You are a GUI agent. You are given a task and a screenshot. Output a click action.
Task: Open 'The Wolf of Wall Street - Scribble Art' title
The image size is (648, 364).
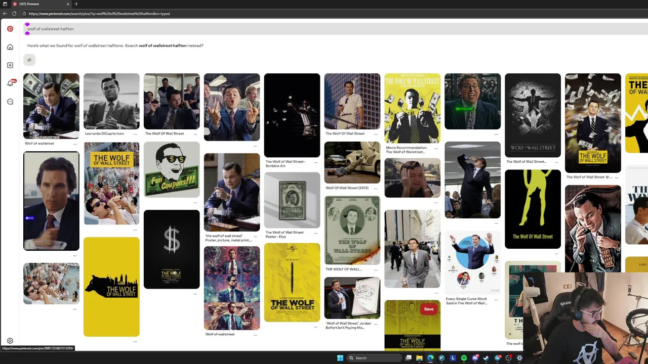[x=286, y=163]
